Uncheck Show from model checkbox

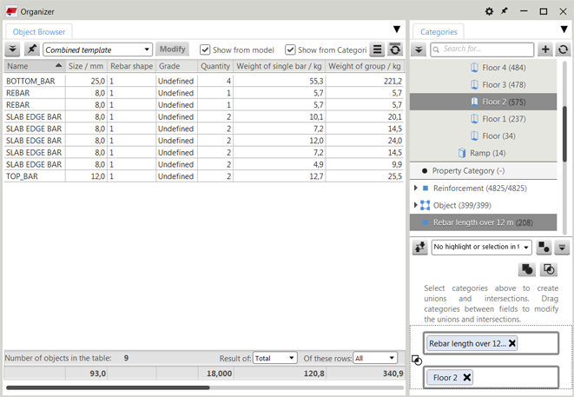point(205,50)
